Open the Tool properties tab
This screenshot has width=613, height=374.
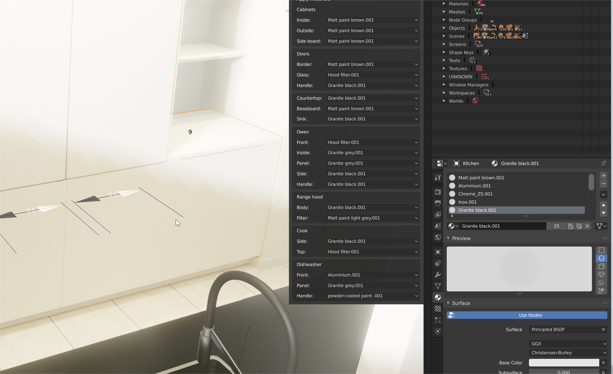coord(438,177)
